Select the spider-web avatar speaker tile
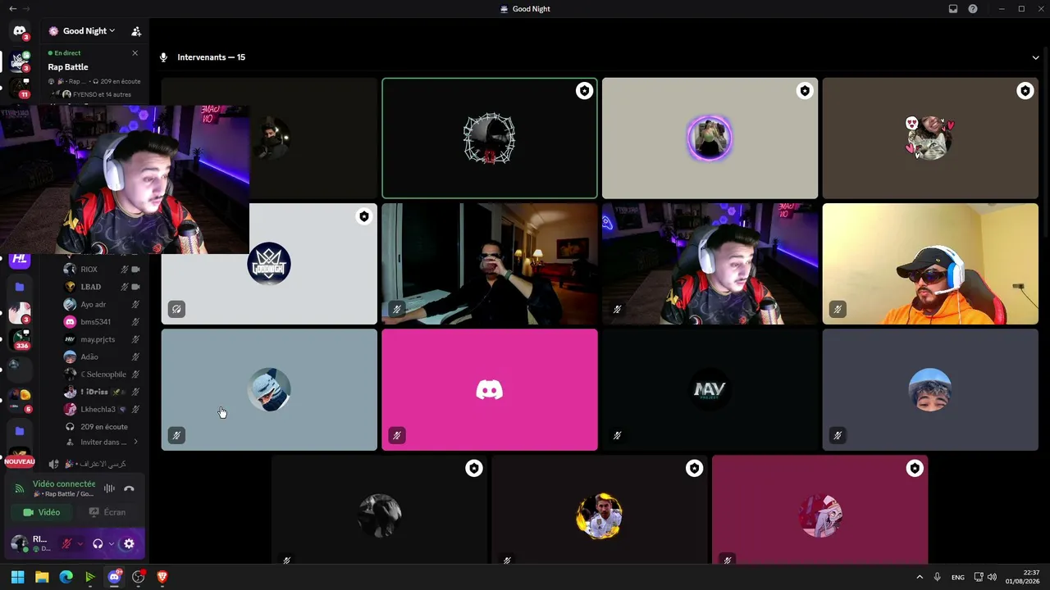The image size is (1050, 590). pyautogui.click(x=490, y=138)
